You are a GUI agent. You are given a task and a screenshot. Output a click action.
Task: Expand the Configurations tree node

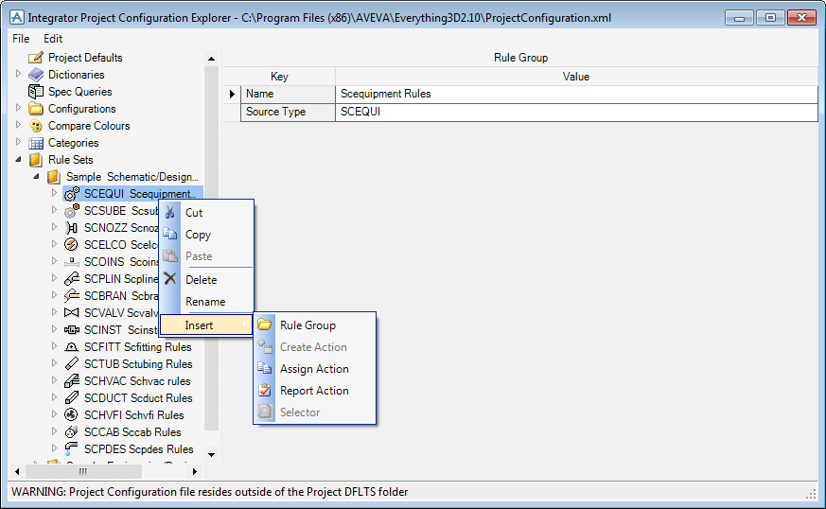click(x=18, y=108)
